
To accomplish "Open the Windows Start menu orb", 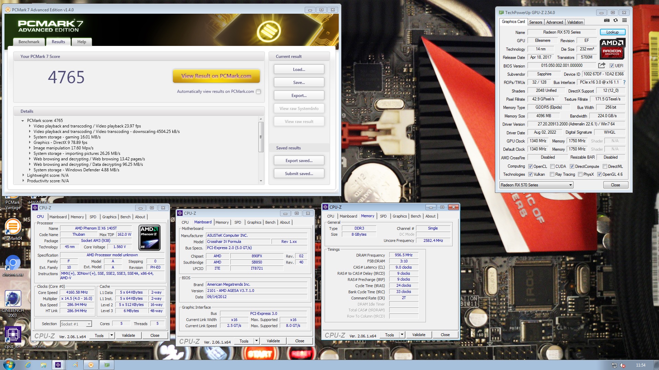I will (9, 365).
